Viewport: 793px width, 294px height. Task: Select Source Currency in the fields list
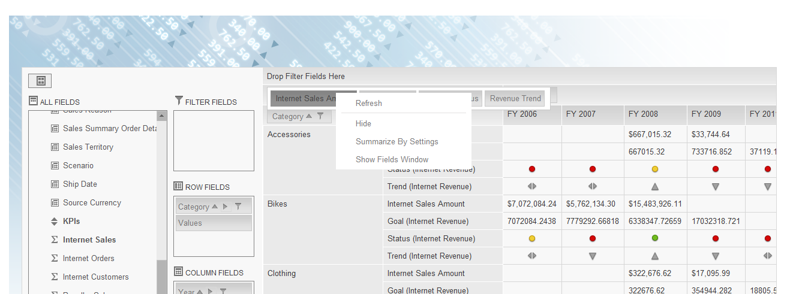[x=92, y=202]
